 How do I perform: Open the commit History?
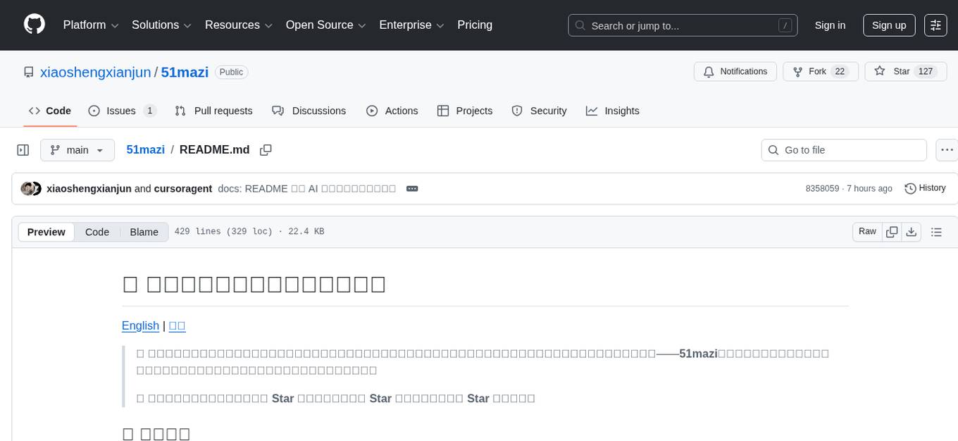tap(925, 188)
